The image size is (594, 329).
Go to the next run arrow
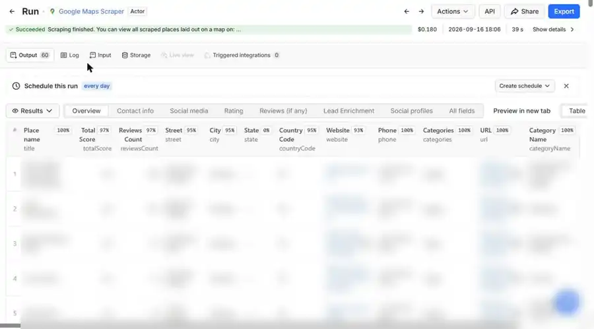[421, 11]
